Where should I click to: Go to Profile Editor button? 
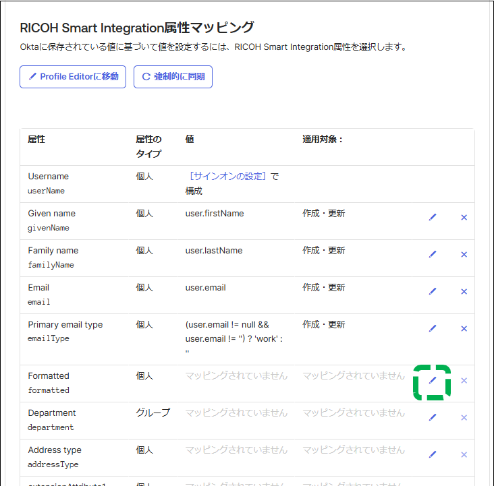click(x=73, y=77)
